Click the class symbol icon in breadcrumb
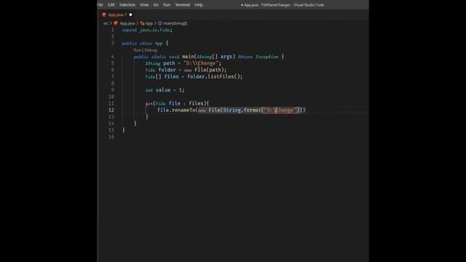This screenshot has height=262, width=466. tap(142, 23)
